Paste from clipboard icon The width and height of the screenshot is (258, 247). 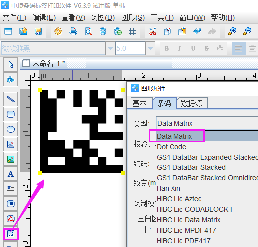[182, 31]
